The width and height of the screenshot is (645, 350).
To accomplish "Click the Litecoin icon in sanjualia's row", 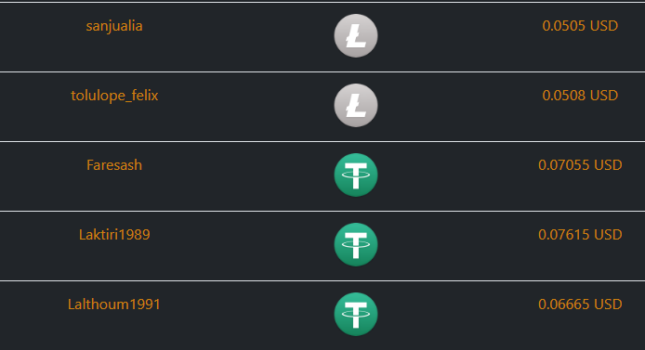I will pyautogui.click(x=356, y=35).
